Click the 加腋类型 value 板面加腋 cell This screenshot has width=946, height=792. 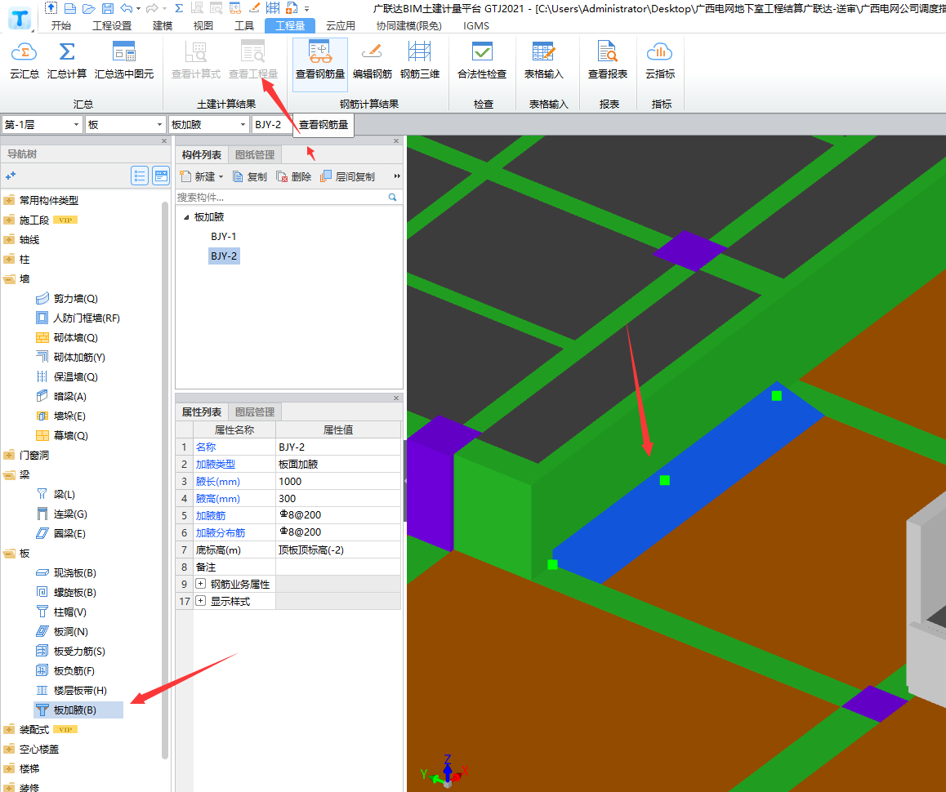point(338,465)
